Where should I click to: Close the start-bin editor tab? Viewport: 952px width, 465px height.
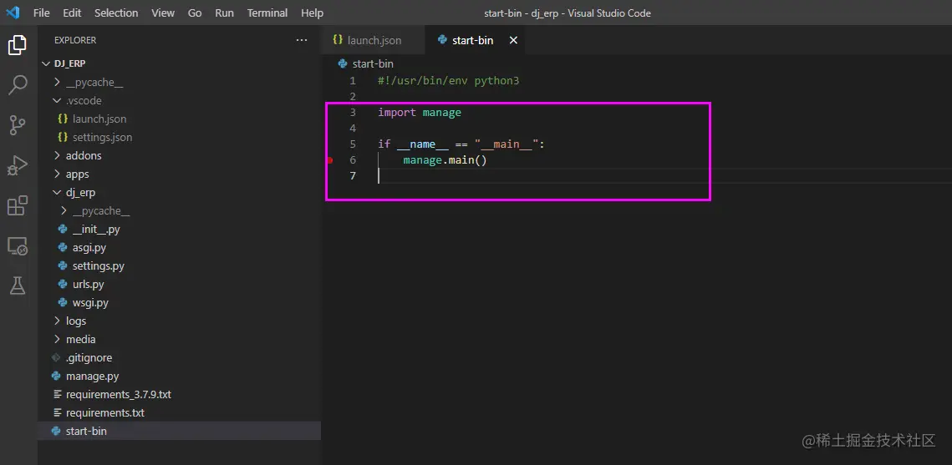tap(513, 40)
